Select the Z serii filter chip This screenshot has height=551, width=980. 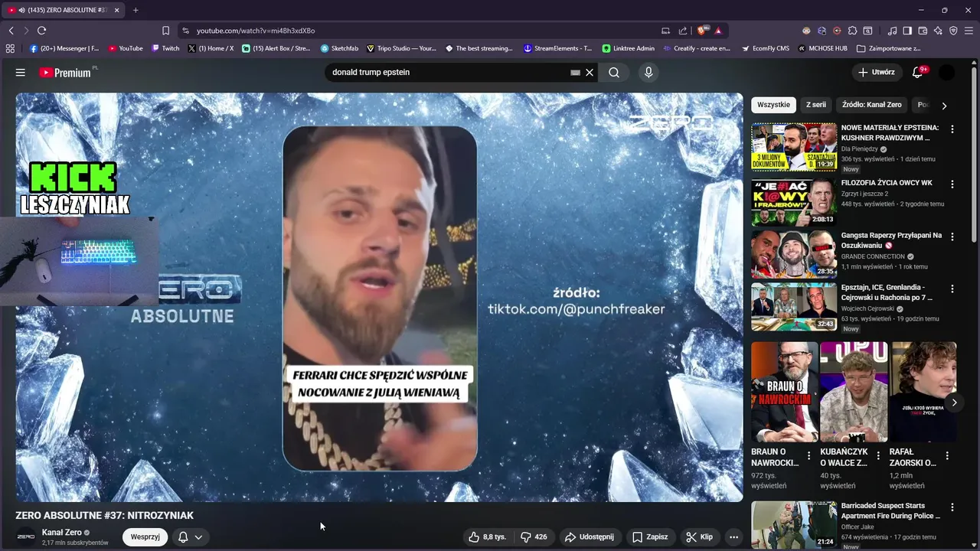(x=816, y=105)
